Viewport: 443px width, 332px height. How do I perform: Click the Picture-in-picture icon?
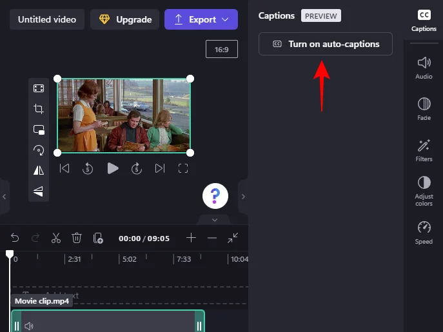coord(39,130)
